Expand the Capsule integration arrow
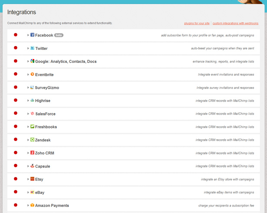 pyautogui.click(x=28, y=166)
